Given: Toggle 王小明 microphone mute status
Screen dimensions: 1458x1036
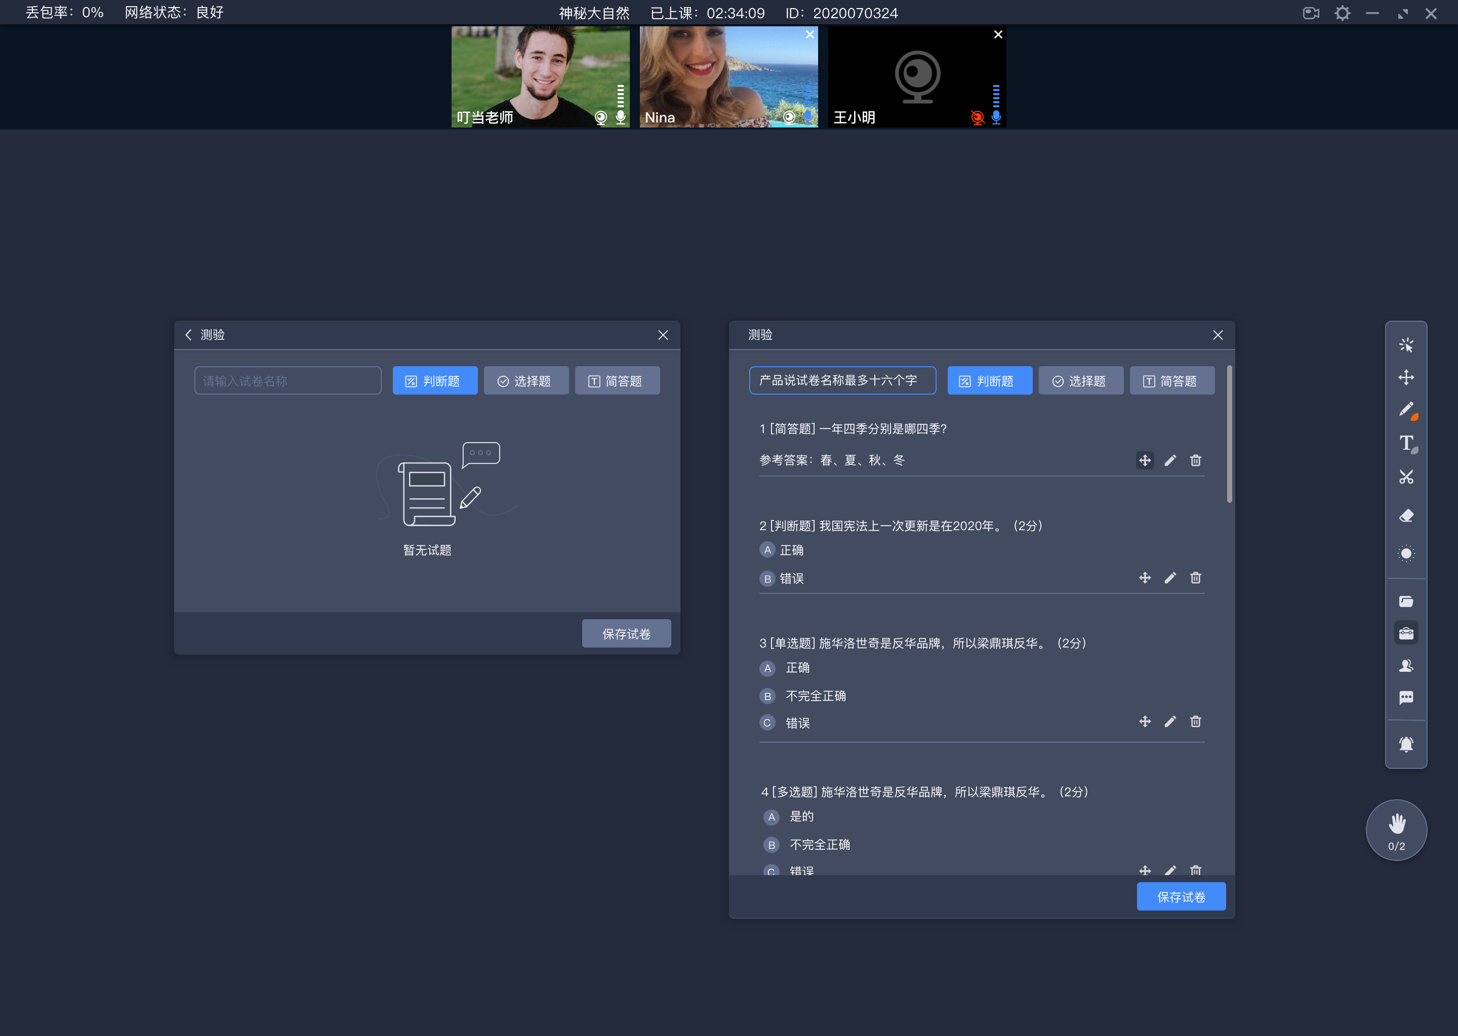Looking at the screenshot, I should (994, 118).
